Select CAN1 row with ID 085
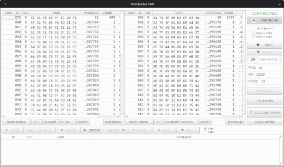Image resolution: width=284 pixels, height=167 pixels. (x=61, y=47)
